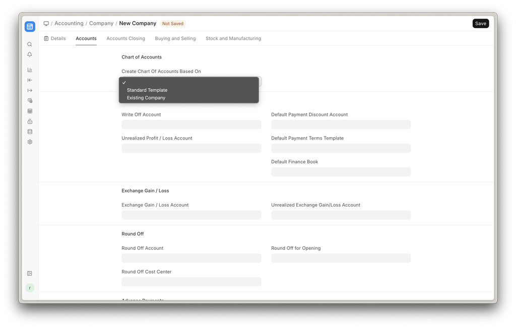Open the Buying and Selling tab
The width and height of the screenshot is (516, 328).
coord(175,38)
